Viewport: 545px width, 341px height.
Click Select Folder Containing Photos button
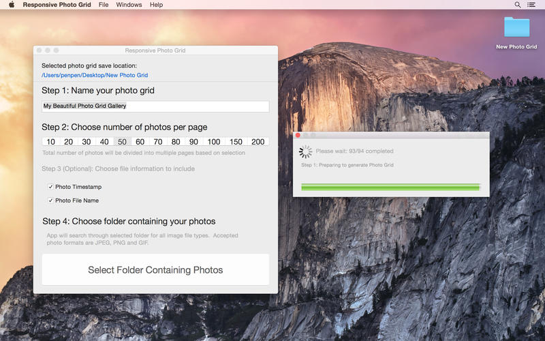tap(155, 269)
